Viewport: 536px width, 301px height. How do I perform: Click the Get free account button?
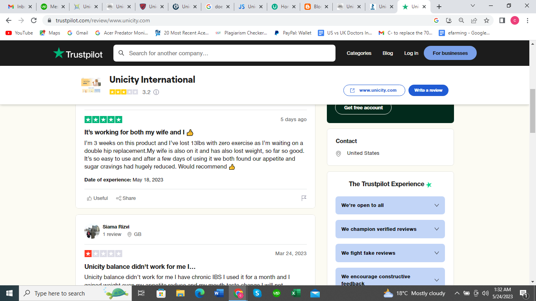(x=363, y=108)
